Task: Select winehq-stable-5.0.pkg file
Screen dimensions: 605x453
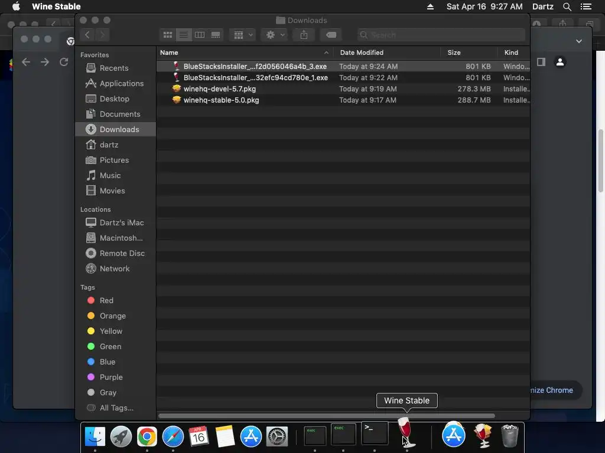Action: [343, 100]
